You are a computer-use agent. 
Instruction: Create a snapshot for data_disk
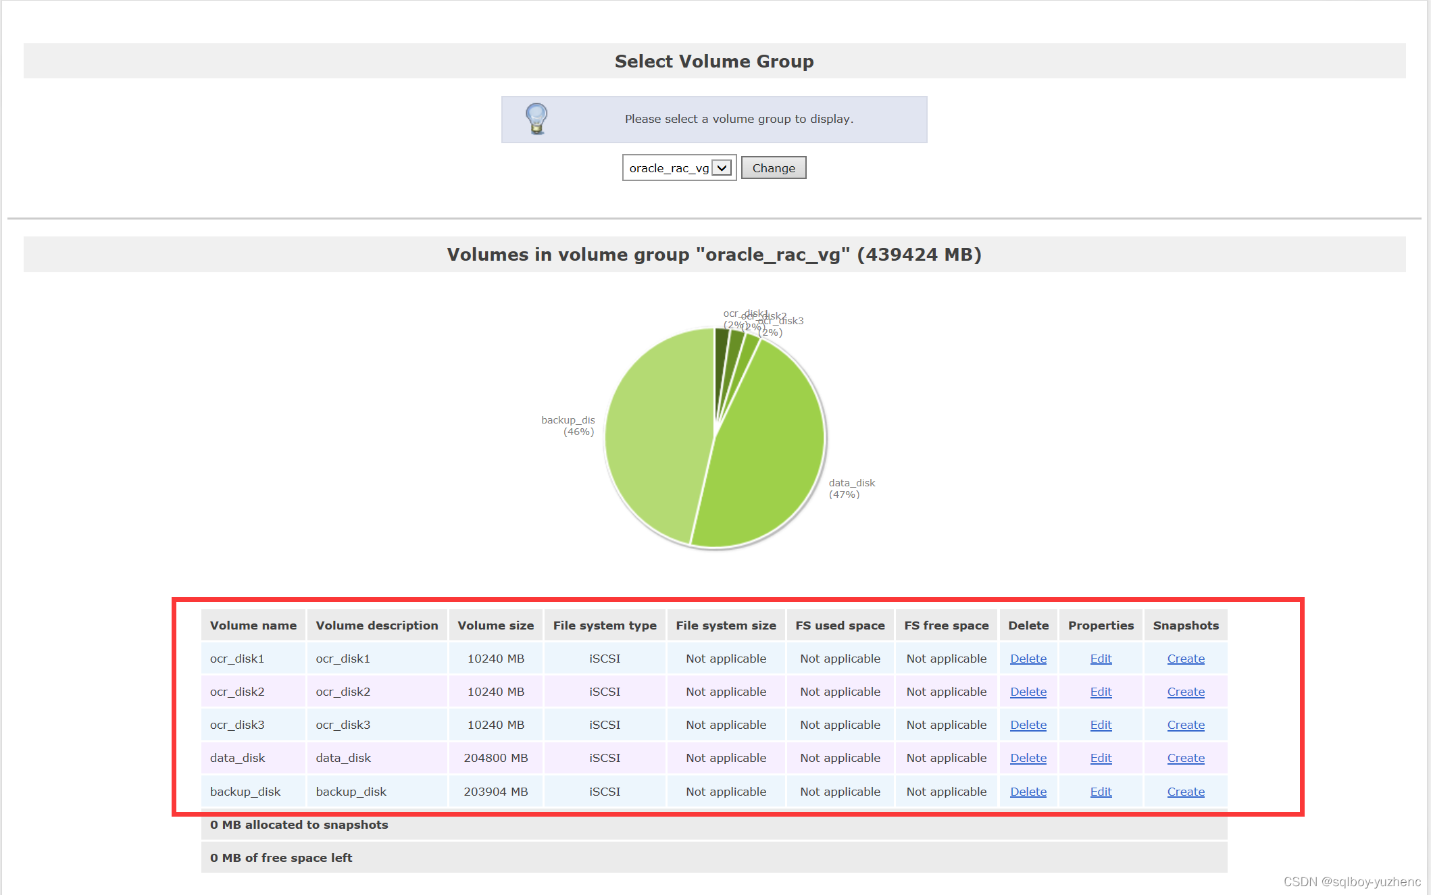coord(1186,757)
